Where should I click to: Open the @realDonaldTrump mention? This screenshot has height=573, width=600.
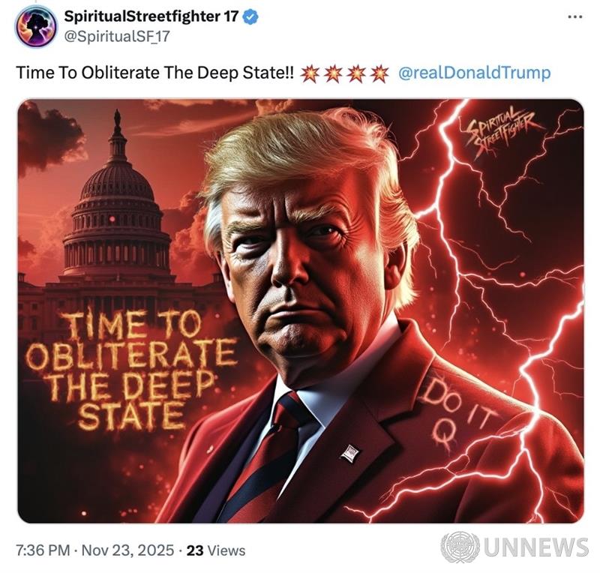pos(475,73)
